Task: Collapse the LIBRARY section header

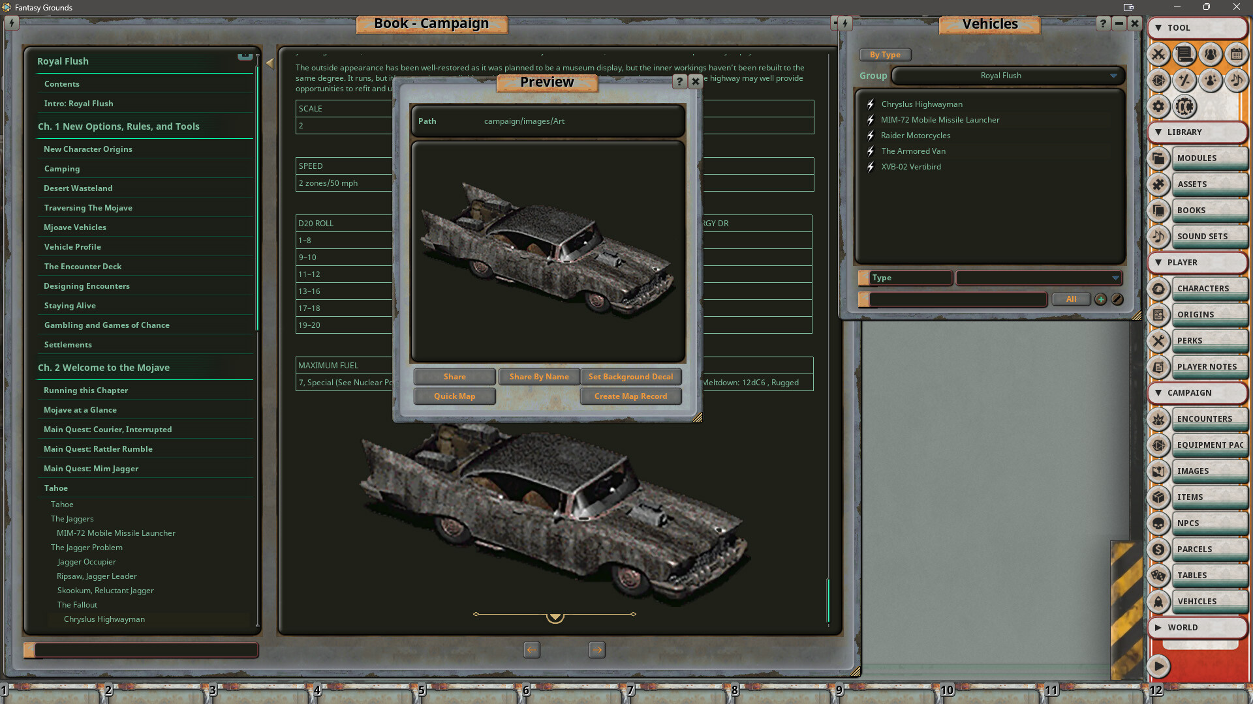Action: [1198, 132]
